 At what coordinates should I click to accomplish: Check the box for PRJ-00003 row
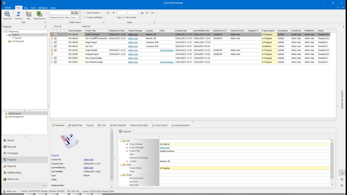click(52, 58)
